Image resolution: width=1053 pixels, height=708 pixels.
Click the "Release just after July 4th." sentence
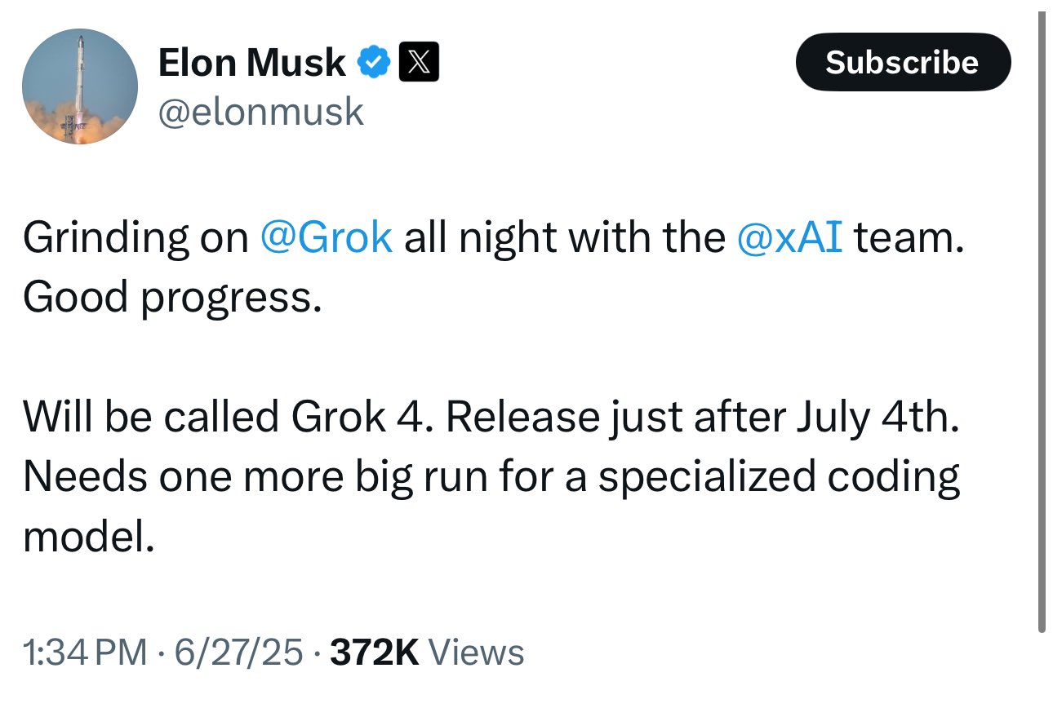click(x=703, y=417)
